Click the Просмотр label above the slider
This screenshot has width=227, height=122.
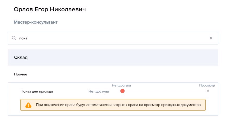click(207, 85)
